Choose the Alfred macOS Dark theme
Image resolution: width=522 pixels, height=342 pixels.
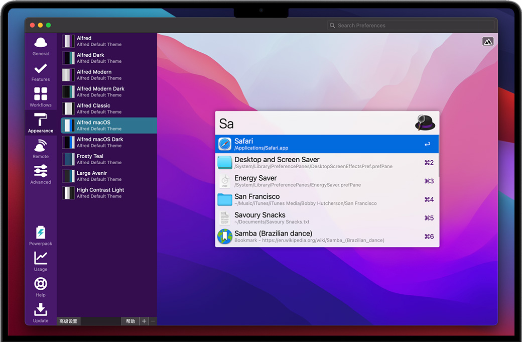tap(109, 142)
